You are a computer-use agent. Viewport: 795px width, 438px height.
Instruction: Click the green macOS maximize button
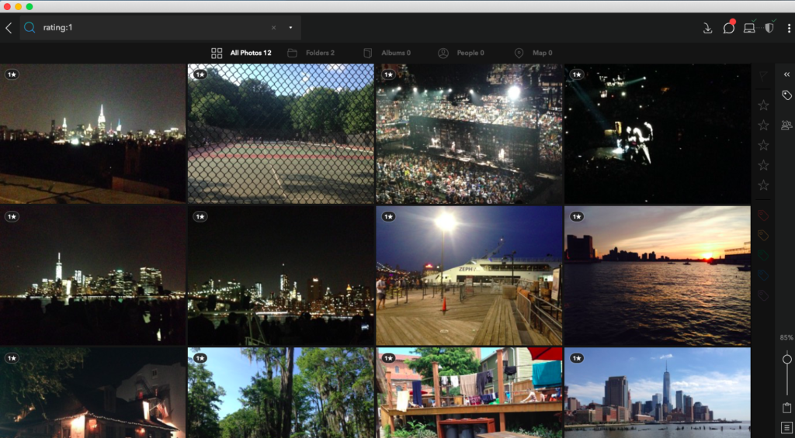30,6
